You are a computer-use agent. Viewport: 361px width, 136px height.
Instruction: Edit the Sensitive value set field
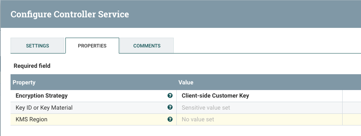[x=259, y=108]
